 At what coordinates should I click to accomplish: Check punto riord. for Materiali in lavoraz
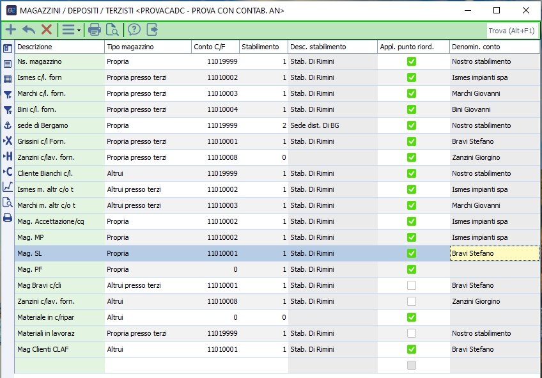412,333
